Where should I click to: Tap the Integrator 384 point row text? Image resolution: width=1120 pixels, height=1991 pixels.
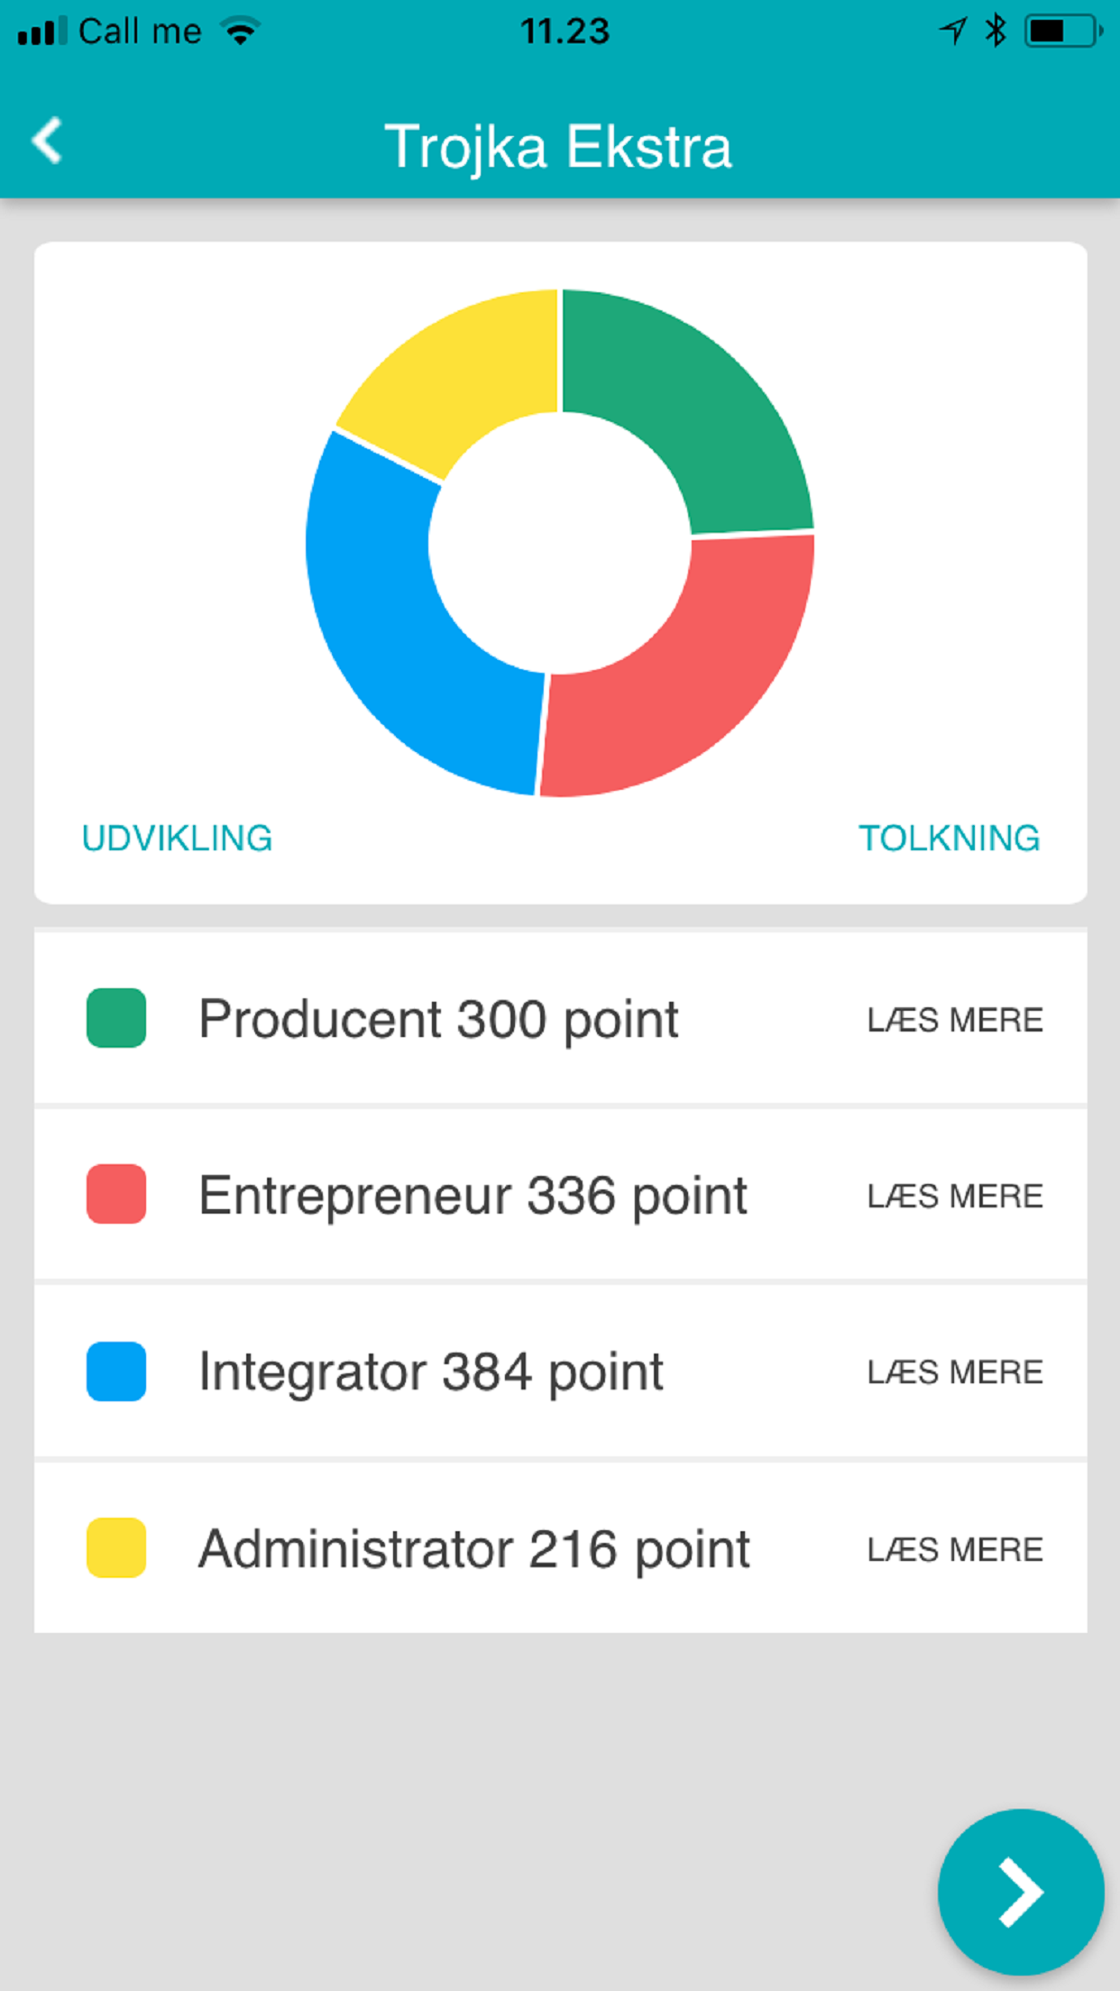(x=431, y=1372)
